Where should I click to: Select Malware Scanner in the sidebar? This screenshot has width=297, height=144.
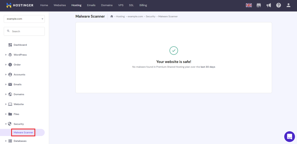23,132
